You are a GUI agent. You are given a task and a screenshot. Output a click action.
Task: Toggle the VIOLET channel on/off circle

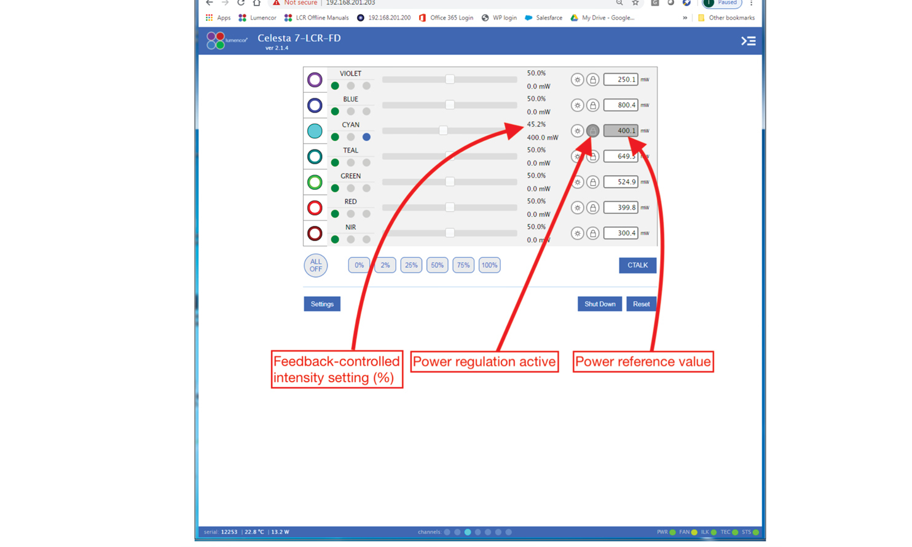coord(315,80)
